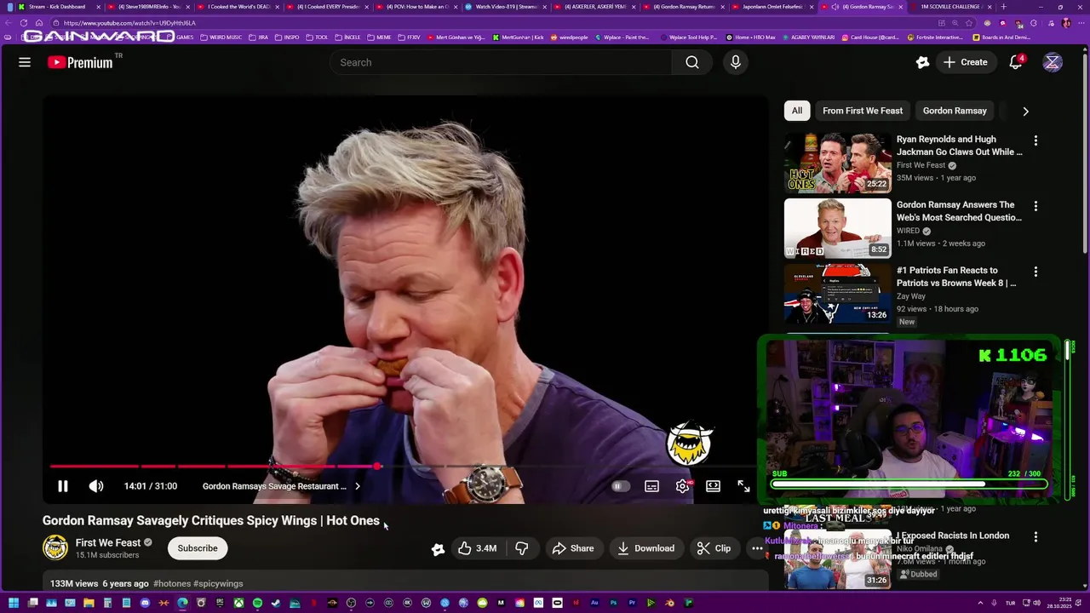
Task: Subscribe to First We Feast
Action: pyautogui.click(x=198, y=548)
